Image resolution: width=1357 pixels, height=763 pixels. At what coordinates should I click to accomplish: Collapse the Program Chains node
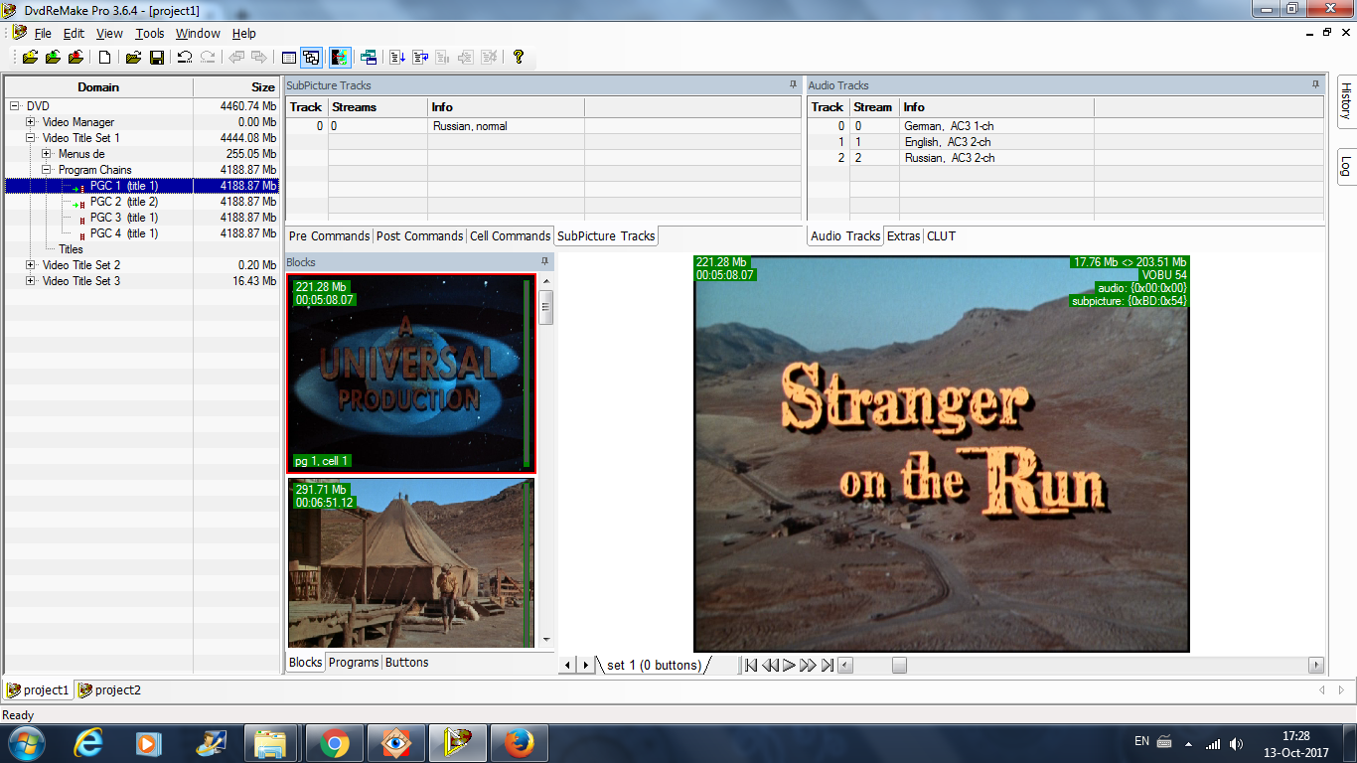pyautogui.click(x=47, y=170)
